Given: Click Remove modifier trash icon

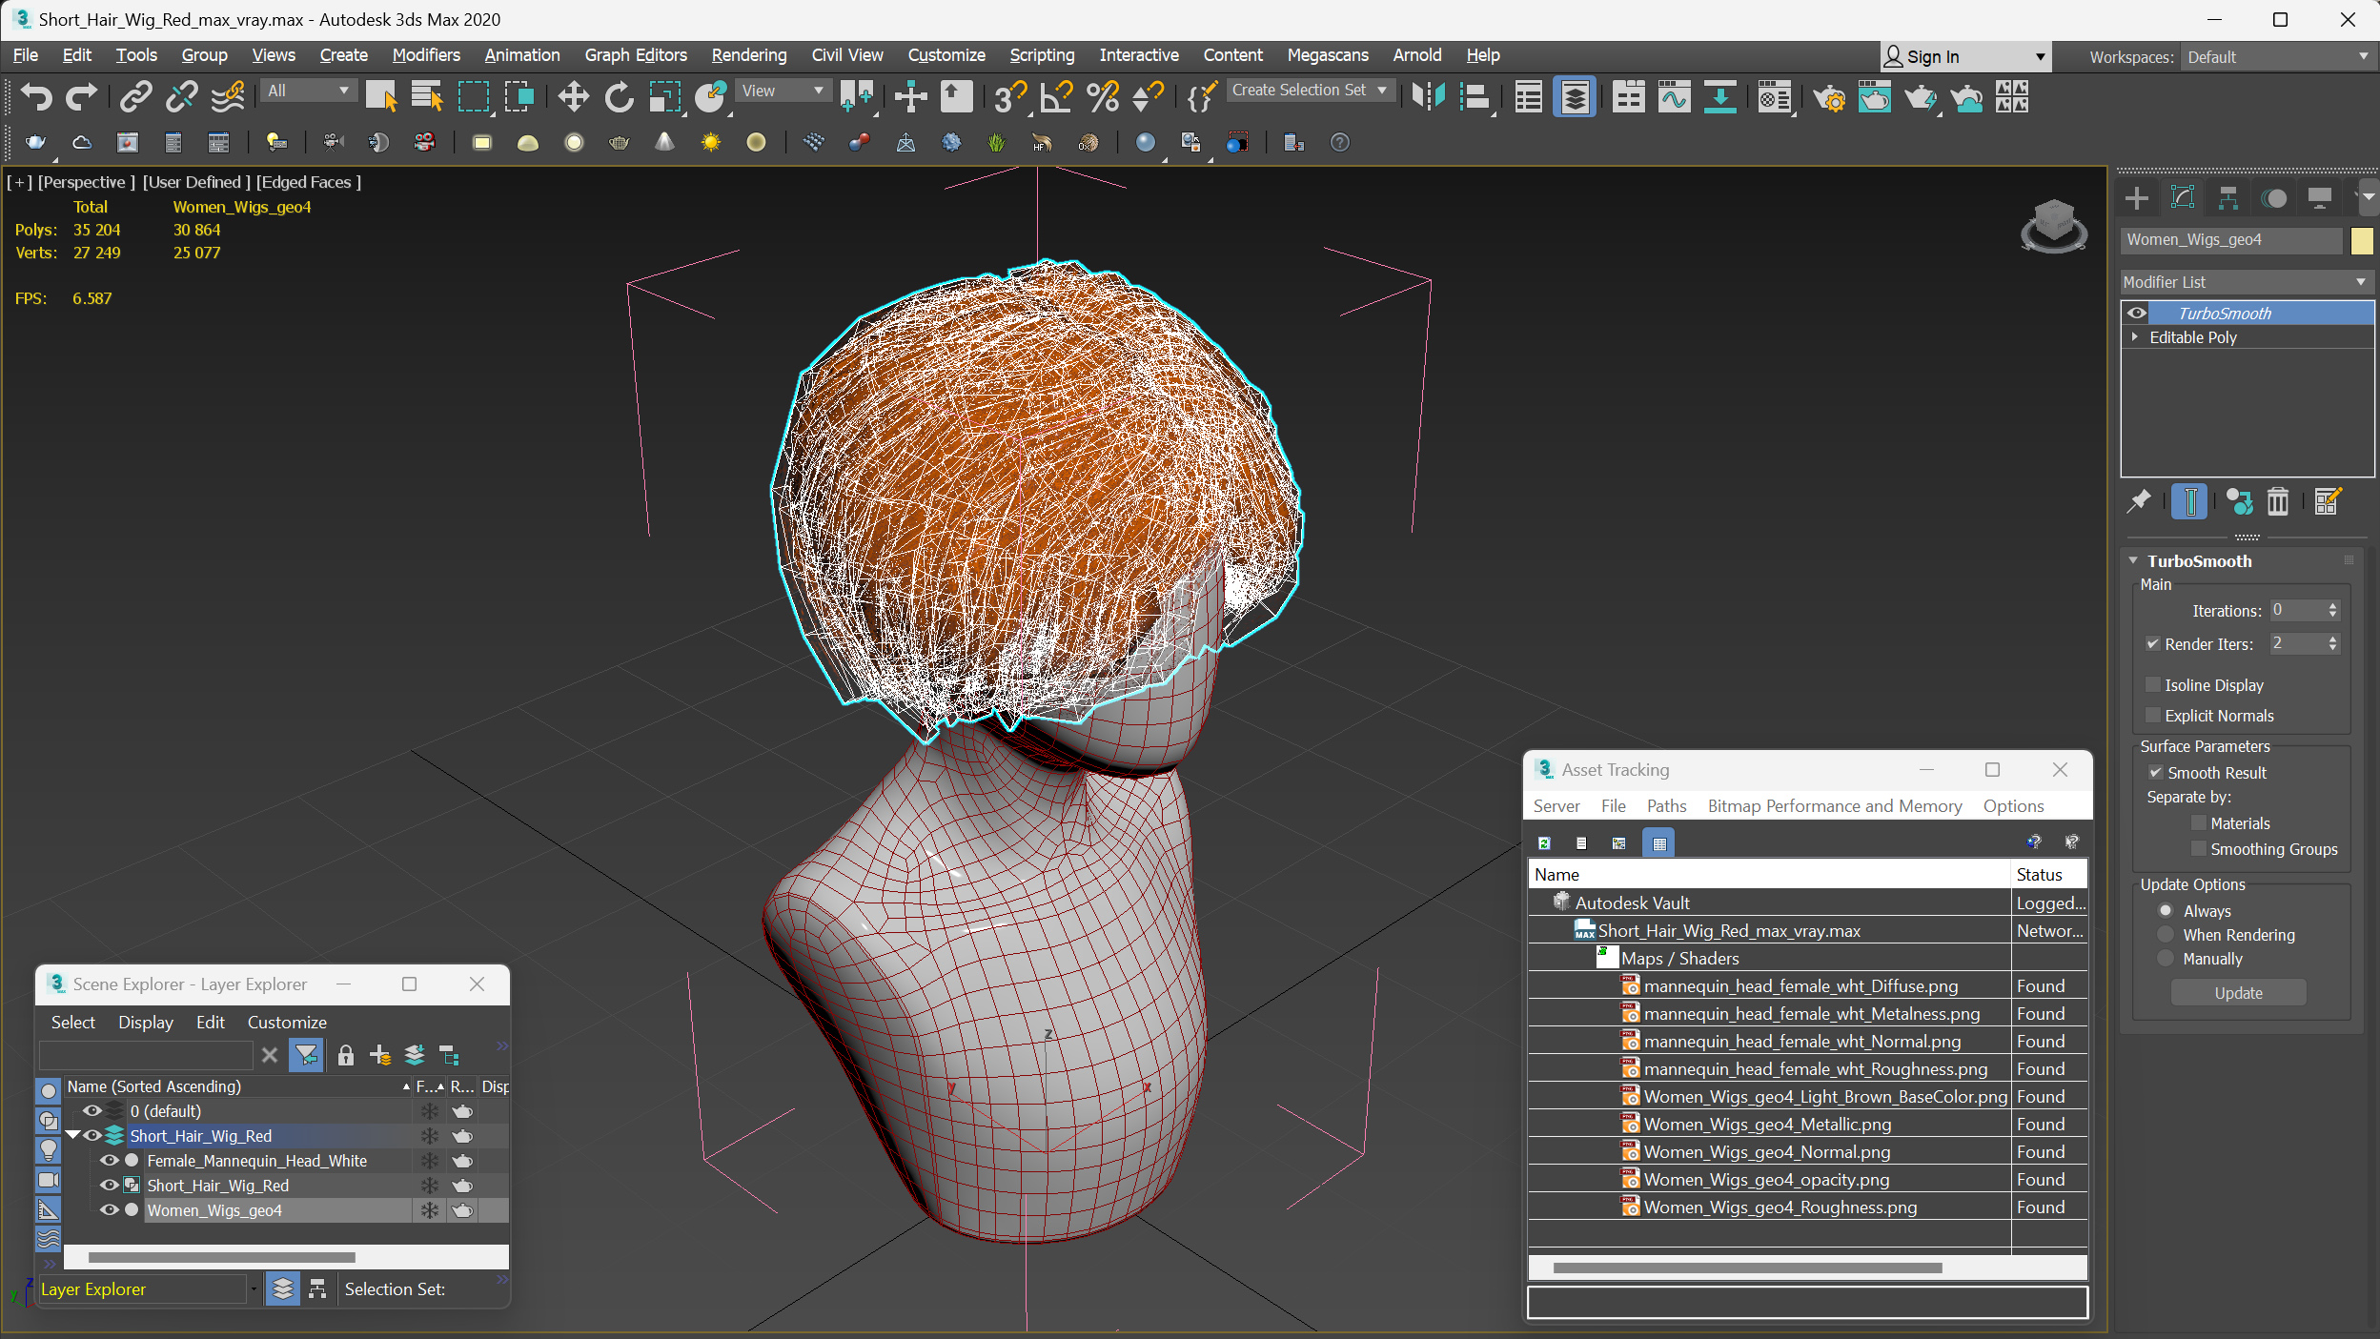Looking at the screenshot, I should (2277, 500).
